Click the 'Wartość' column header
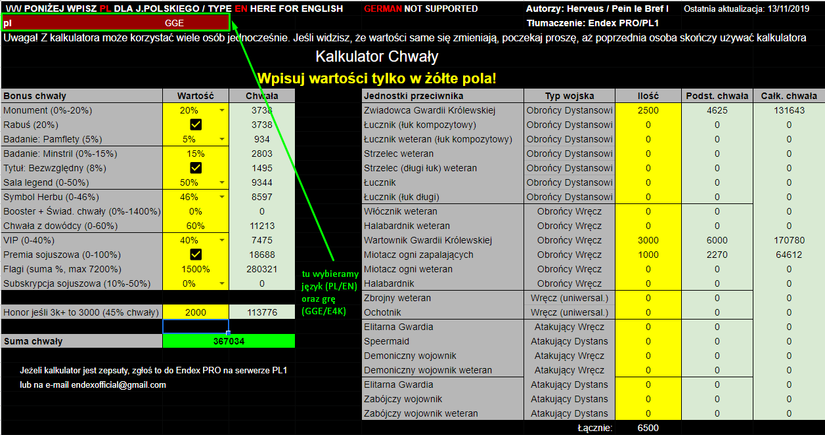The image size is (825, 435). coord(196,96)
